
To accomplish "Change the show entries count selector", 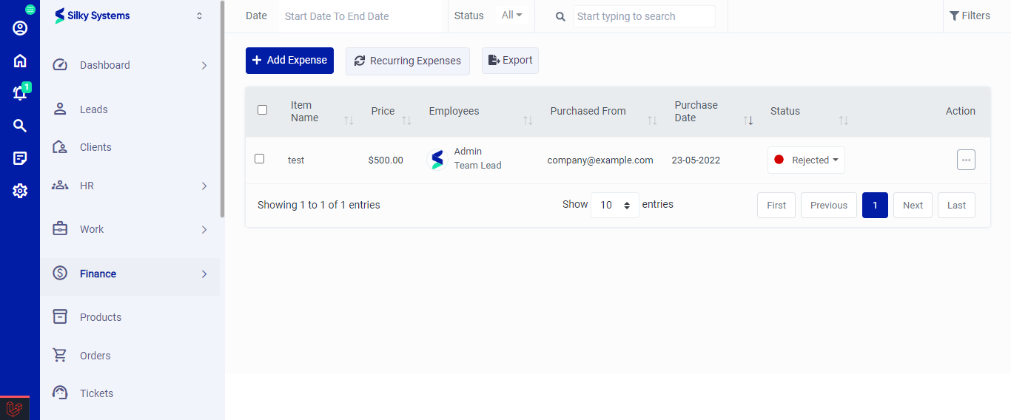I will click(614, 205).
